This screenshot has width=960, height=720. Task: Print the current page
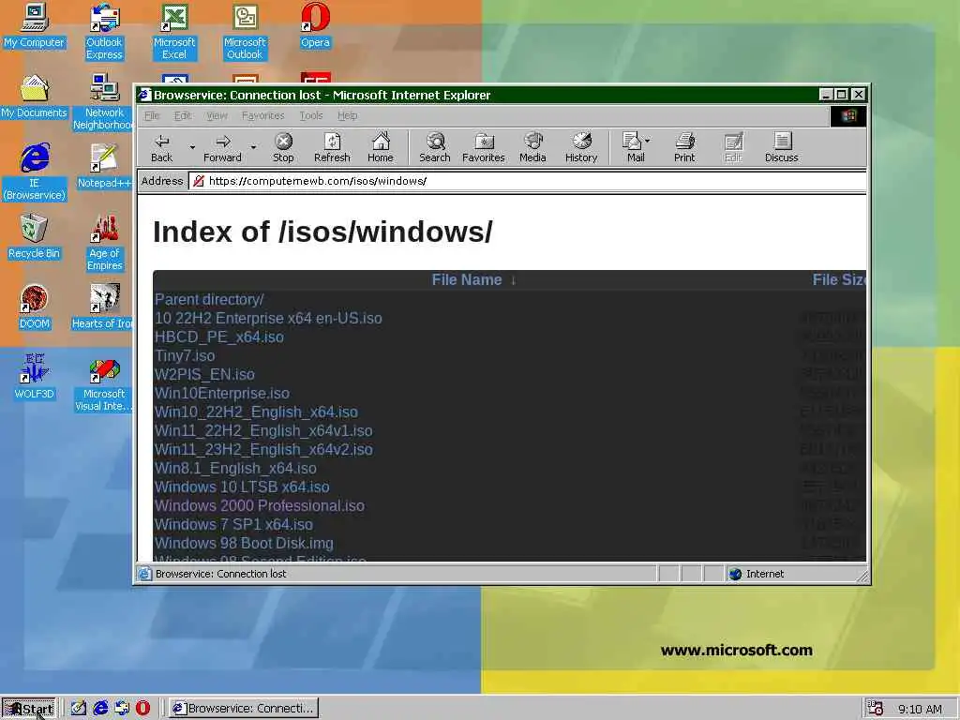click(684, 148)
